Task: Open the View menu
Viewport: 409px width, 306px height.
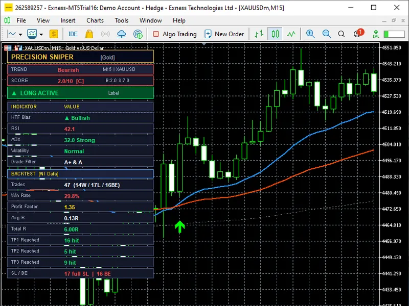Action: click(x=43, y=20)
